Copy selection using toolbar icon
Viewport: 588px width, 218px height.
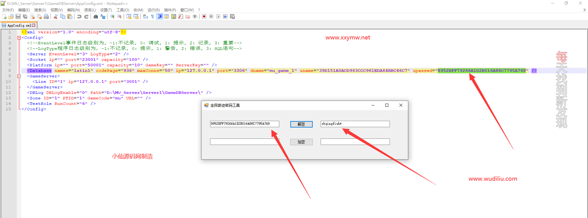click(63, 17)
